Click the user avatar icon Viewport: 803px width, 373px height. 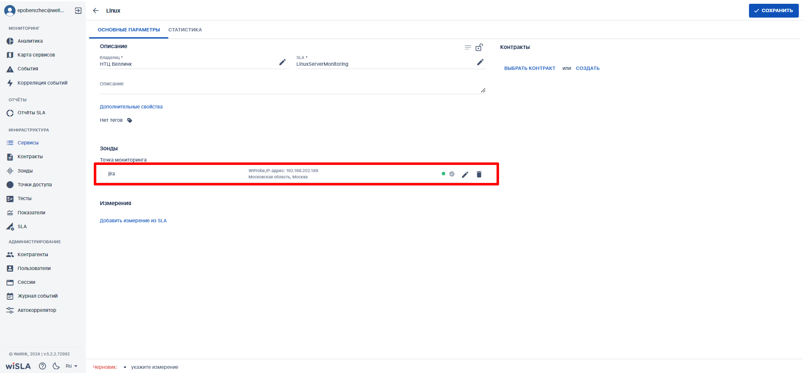coord(10,10)
